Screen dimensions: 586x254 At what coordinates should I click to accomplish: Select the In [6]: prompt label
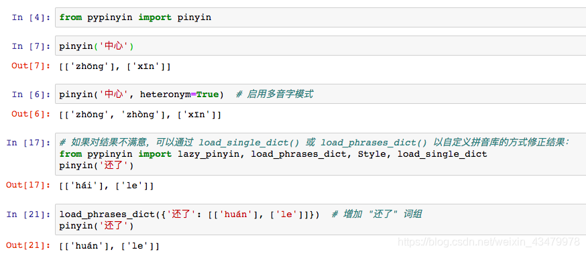coord(31,94)
